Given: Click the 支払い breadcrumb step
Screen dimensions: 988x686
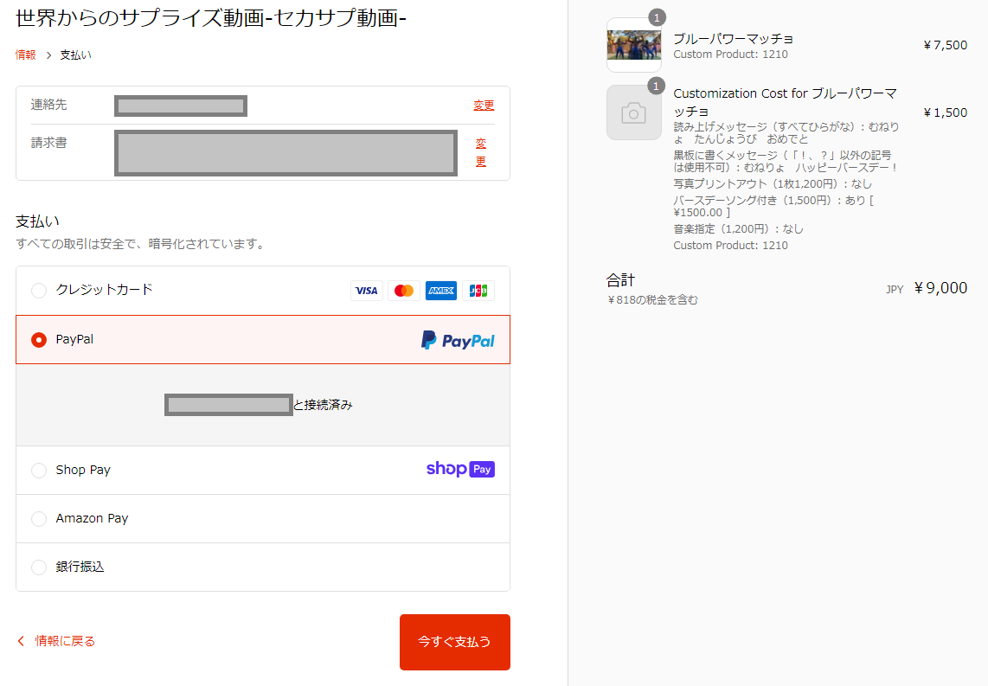Looking at the screenshot, I should point(75,54).
